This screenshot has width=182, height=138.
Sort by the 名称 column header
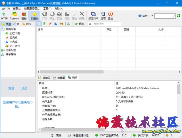[68, 29]
